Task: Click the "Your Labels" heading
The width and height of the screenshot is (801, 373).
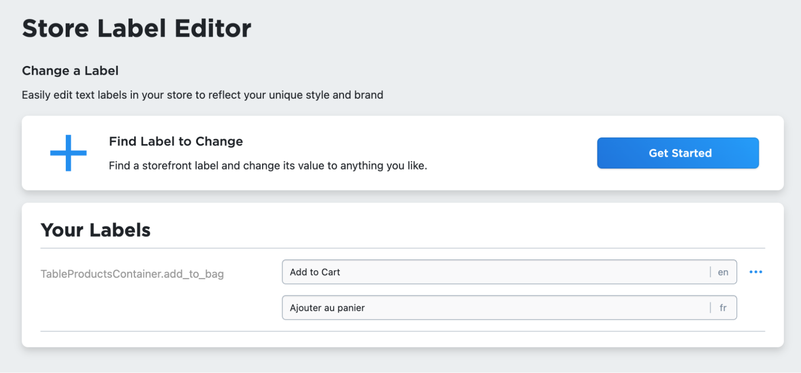Action: (95, 230)
